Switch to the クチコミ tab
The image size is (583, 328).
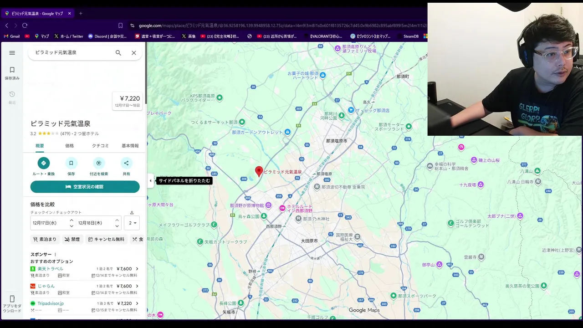click(100, 146)
